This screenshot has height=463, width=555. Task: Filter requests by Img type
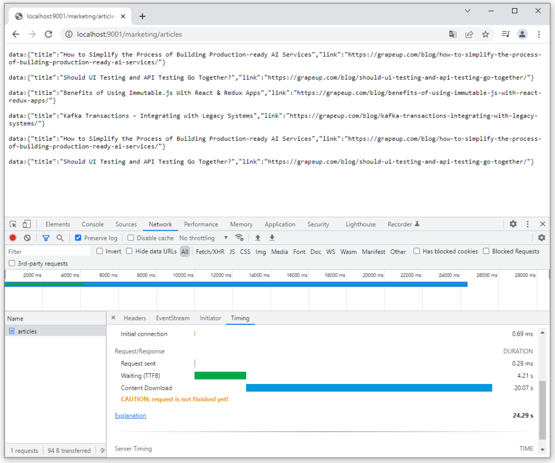[261, 251]
